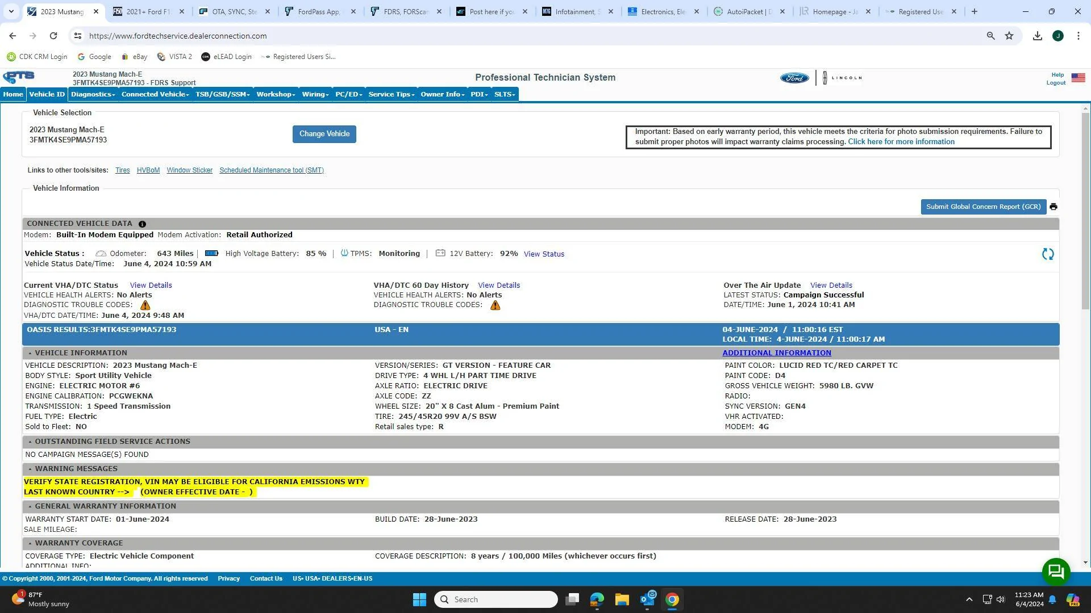Switch to the FordPass App browser tab
This screenshot has height=613, width=1091.
319,11
